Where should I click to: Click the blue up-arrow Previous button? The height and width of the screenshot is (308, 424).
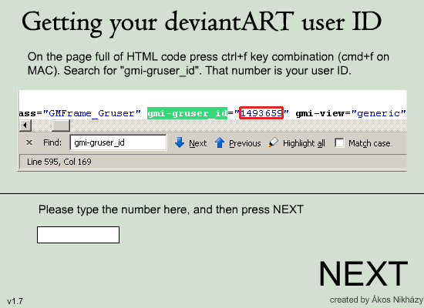tap(238, 142)
